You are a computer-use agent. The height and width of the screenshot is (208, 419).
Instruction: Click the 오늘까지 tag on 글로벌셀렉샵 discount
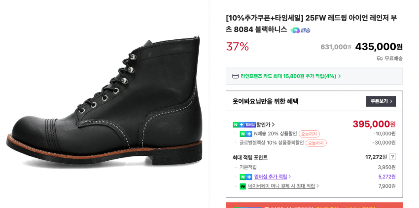(x=316, y=143)
